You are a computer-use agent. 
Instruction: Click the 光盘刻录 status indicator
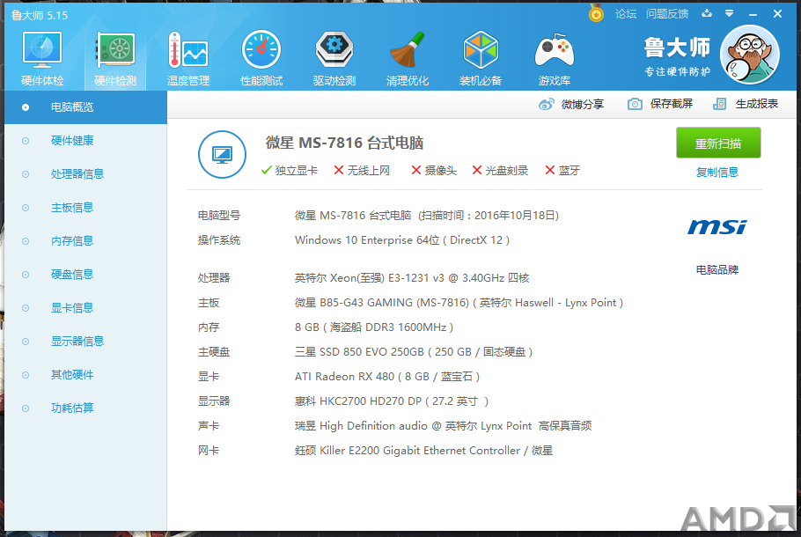tap(500, 170)
